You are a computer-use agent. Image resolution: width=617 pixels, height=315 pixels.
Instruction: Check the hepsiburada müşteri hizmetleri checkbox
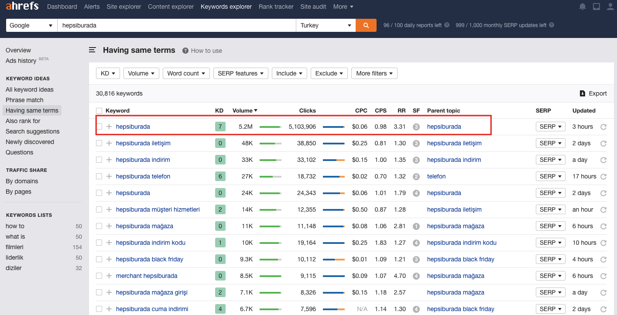point(99,209)
